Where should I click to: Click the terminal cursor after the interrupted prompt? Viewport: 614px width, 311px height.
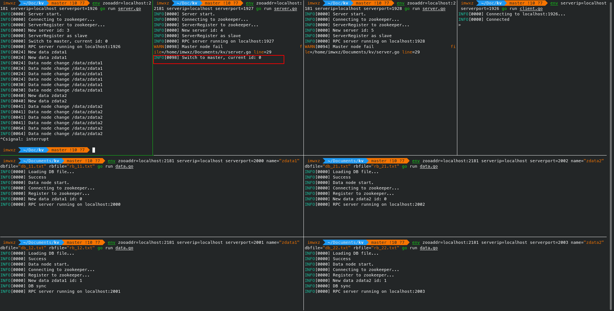pos(94,150)
